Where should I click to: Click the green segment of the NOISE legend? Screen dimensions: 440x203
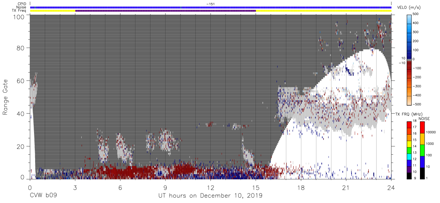422,150
